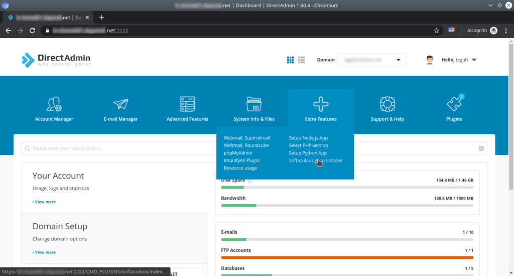The width and height of the screenshot is (514, 276).
Task: Reload the page in Chromium
Action: [x=32, y=31]
